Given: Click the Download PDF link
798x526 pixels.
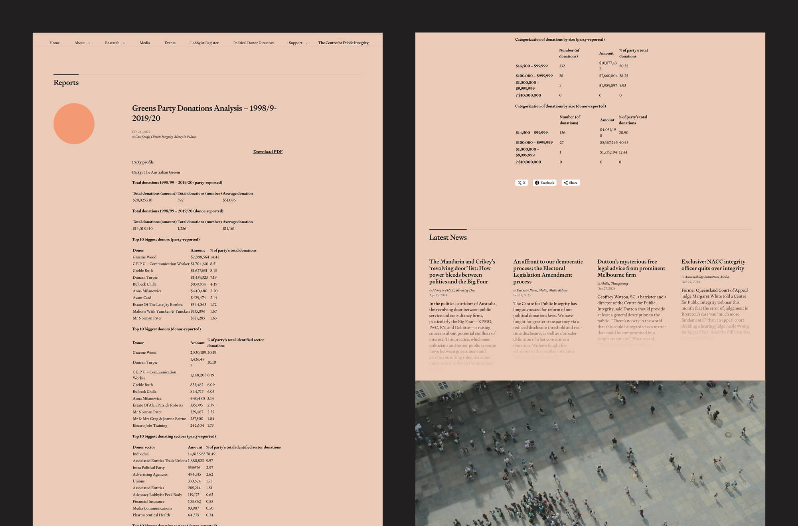Looking at the screenshot, I should tap(268, 152).
